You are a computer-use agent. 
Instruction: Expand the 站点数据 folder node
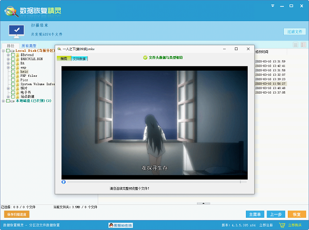[x=8, y=96]
